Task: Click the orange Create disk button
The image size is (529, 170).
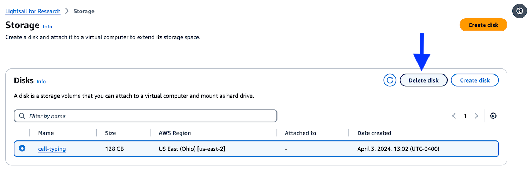Action: point(483,25)
